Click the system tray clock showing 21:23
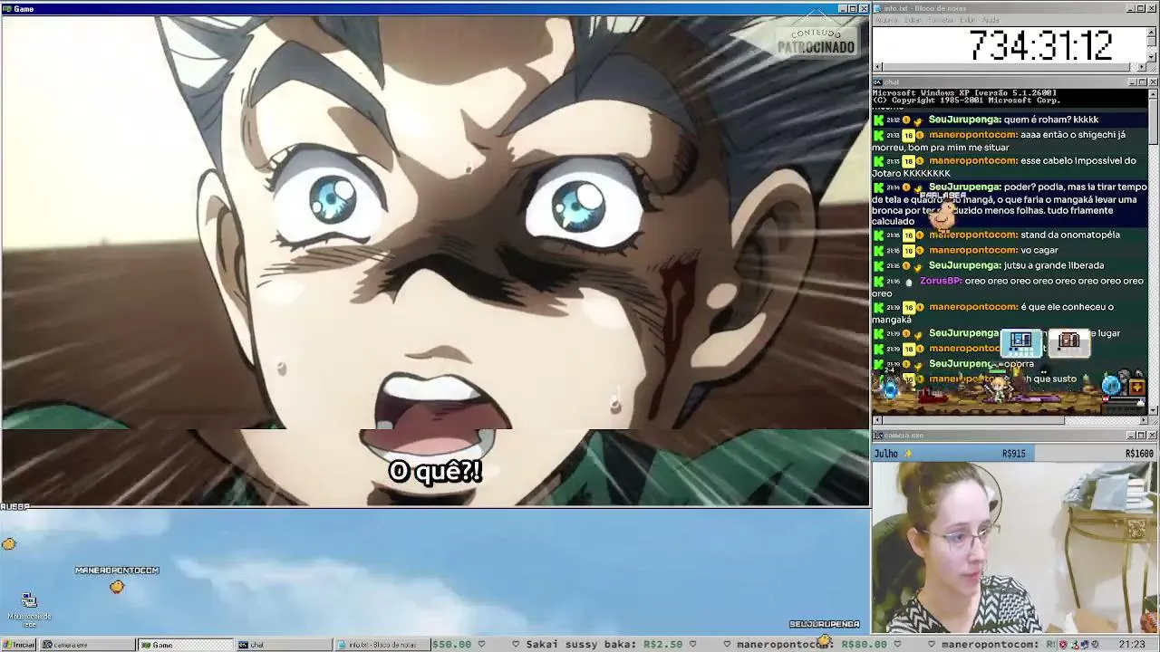Viewport: 1160px width, 652px height. tap(1131, 645)
